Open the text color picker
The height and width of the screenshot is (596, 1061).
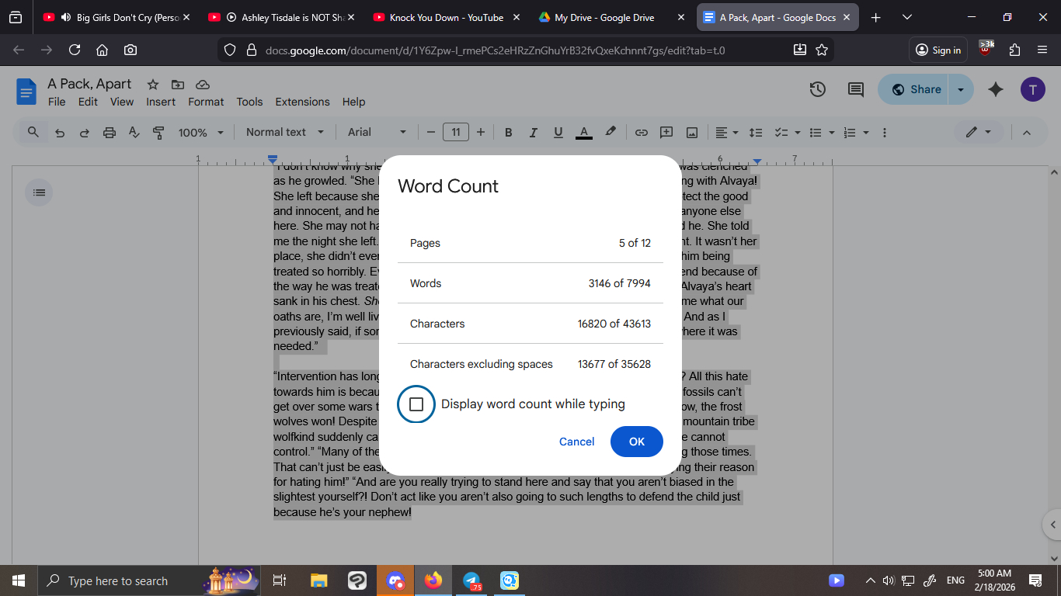coord(584,133)
